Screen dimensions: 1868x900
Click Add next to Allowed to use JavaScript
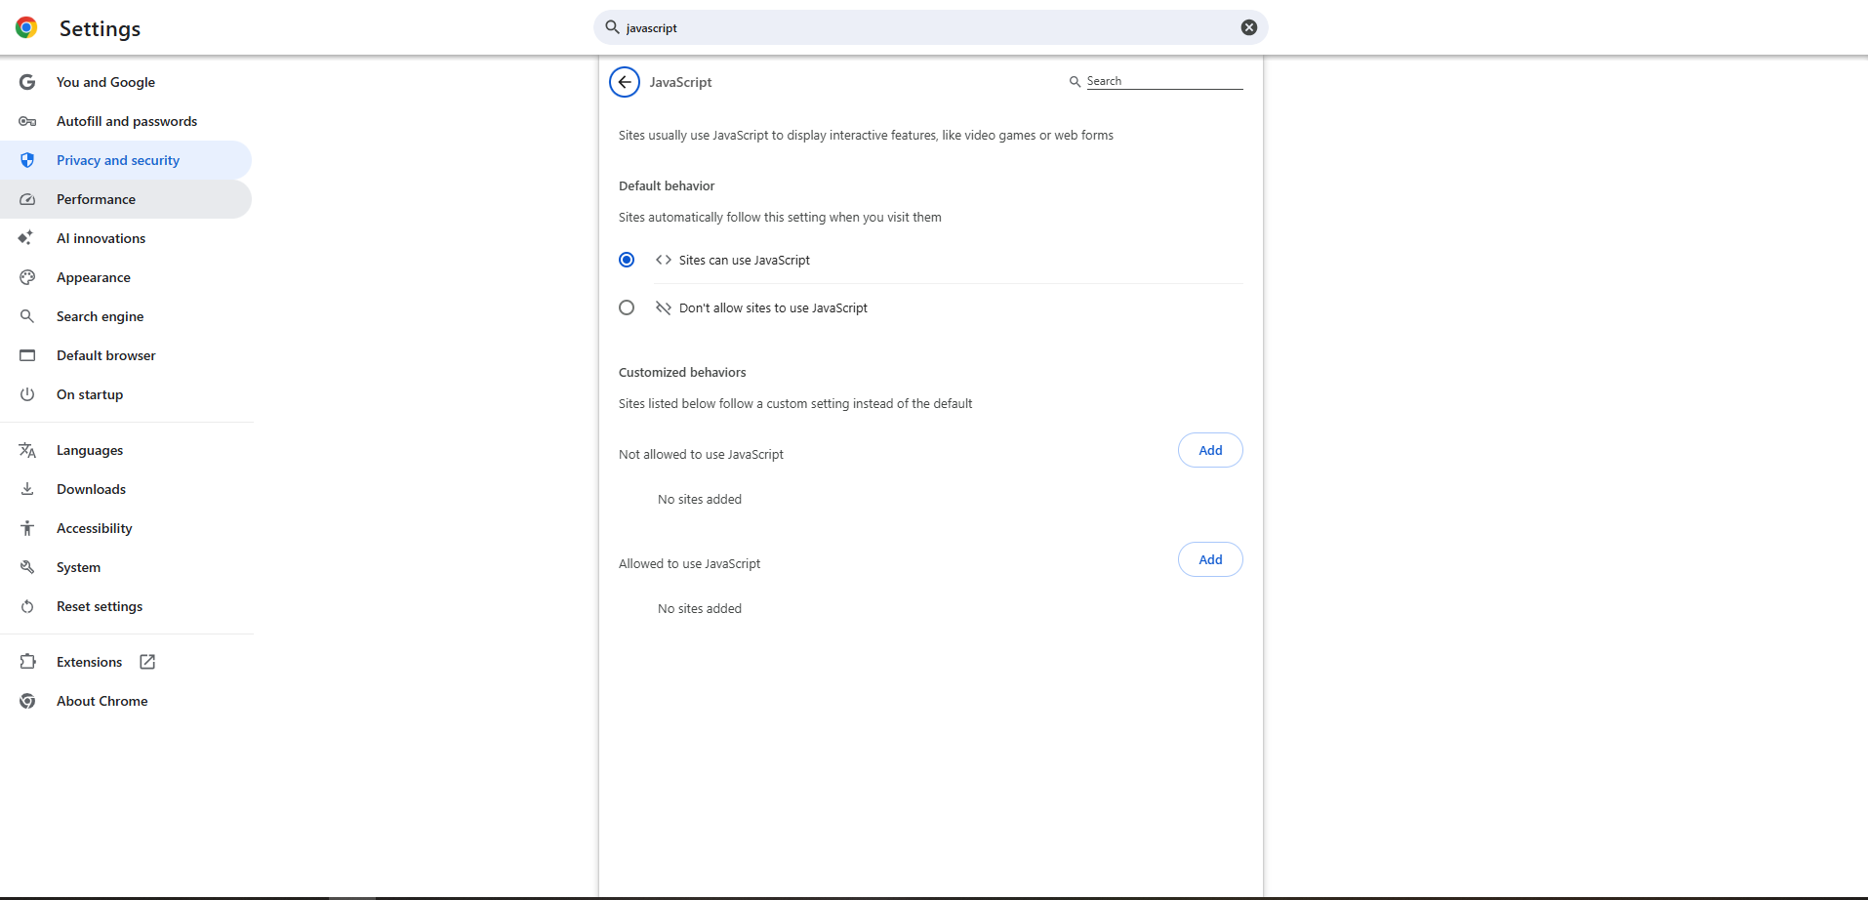(x=1209, y=558)
